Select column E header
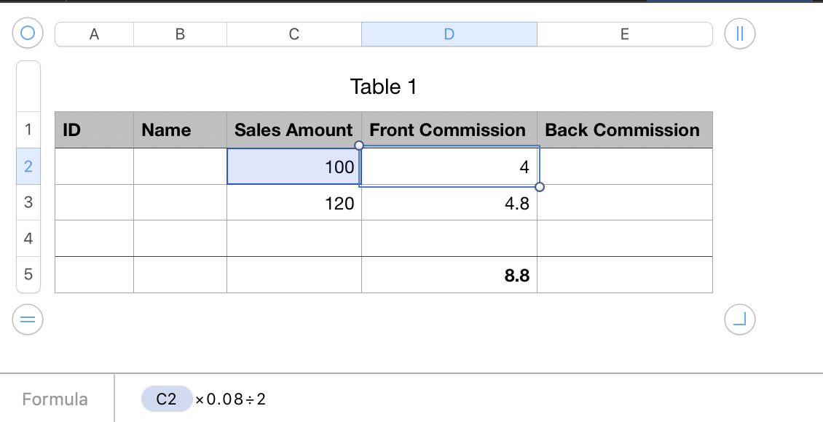The width and height of the screenshot is (823, 422). point(624,33)
